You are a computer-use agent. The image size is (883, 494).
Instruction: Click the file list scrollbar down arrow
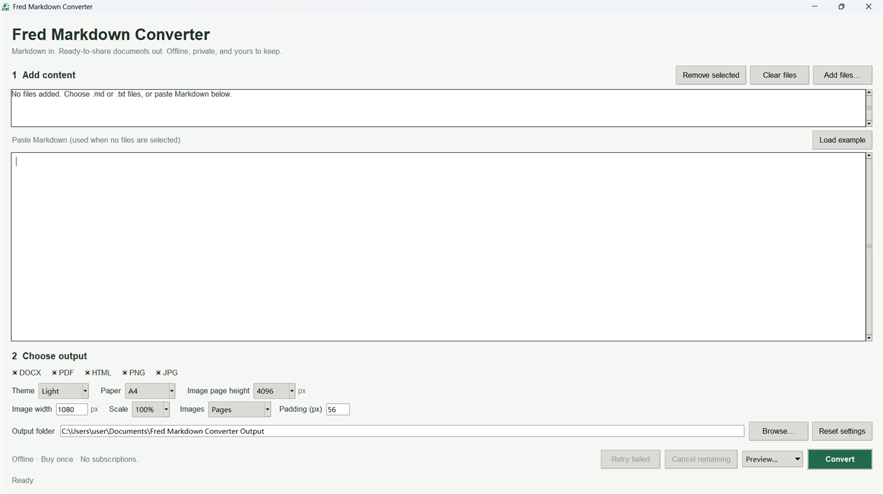[869, 124]
